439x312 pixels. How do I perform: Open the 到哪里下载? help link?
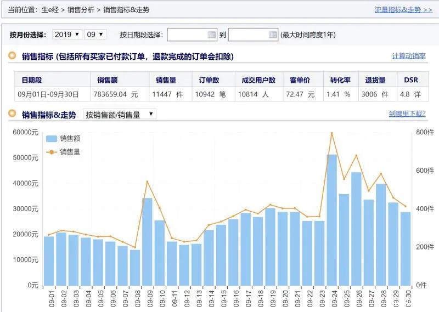tap(407, 114)
